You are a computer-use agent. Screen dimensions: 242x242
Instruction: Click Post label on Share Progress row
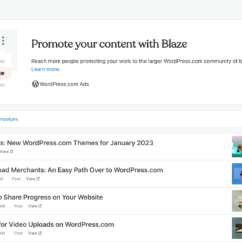pos(18,206)
